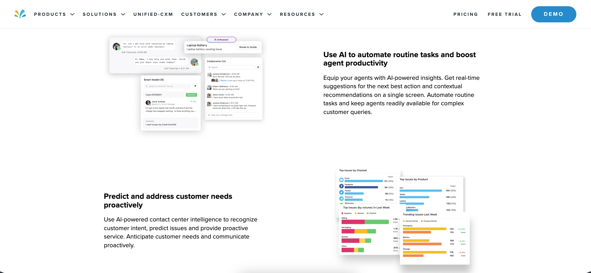The image size is (591, 273).
Task: Click the customer avatar at 9:26 AM transcript
Action: pyautogui.click(x=117, y=47)
